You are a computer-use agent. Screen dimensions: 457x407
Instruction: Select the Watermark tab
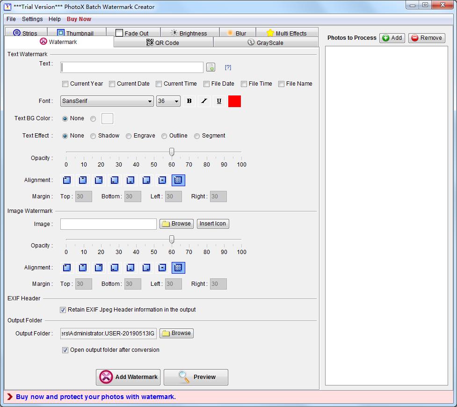click(x=59, y=42)
